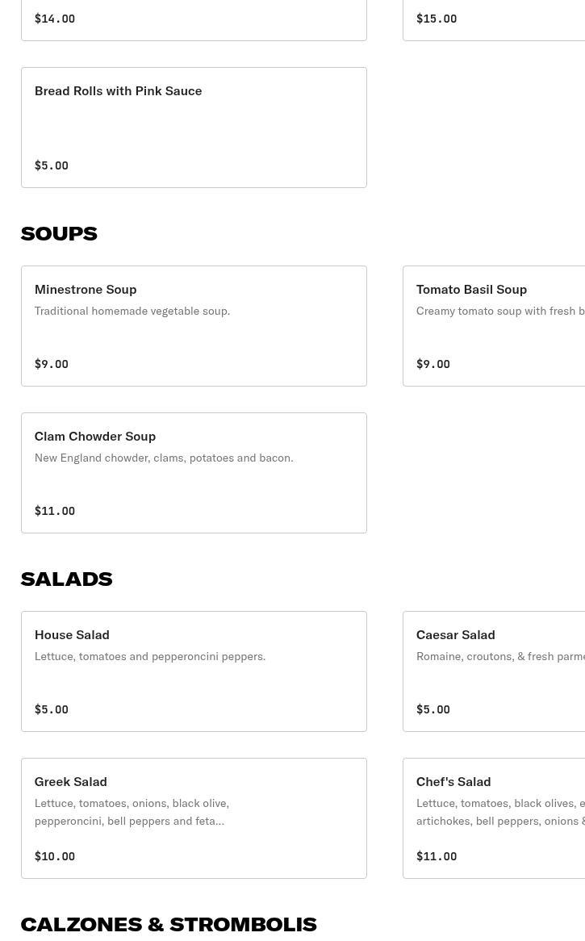Select the Minestrone Soup menu card
This screenshot has width=585, height=941.
(x=194, y=325)
